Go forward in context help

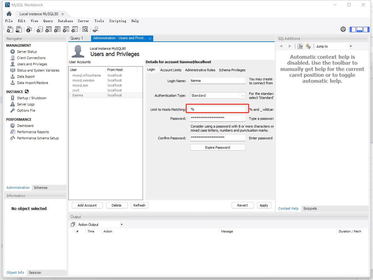[290, 46]
